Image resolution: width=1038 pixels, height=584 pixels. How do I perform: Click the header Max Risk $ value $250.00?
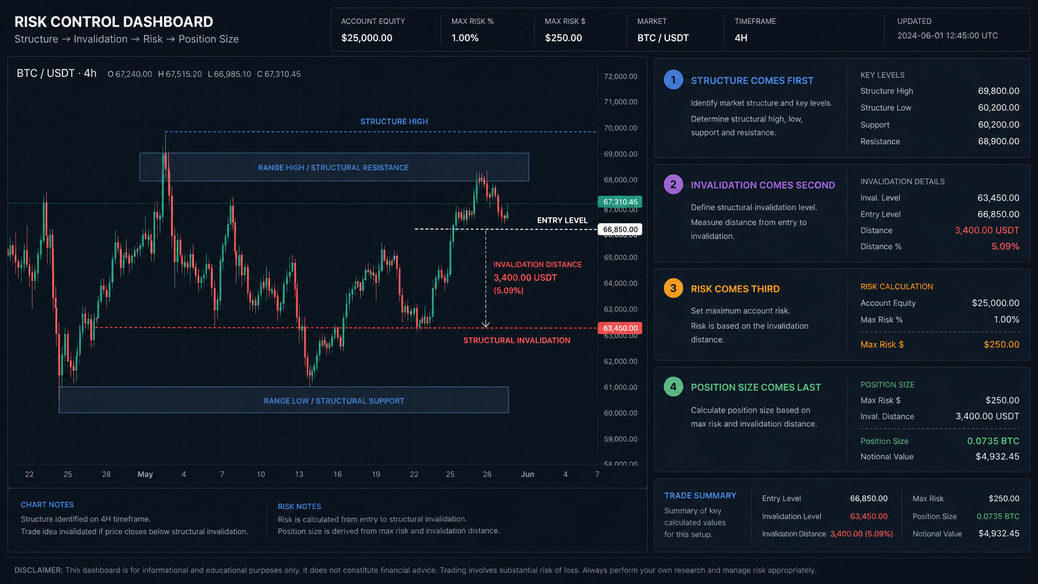pos(563,38)
